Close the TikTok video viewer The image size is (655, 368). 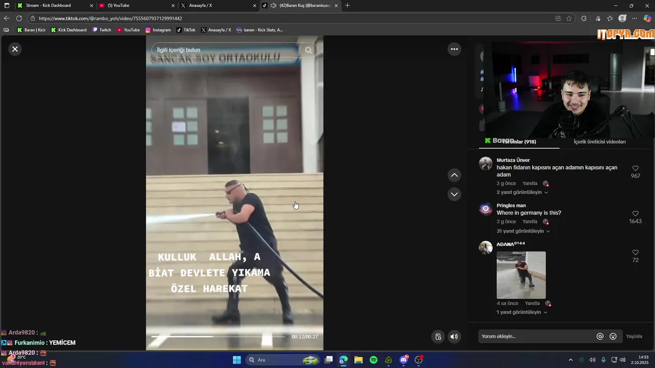(x=15, y=49)
